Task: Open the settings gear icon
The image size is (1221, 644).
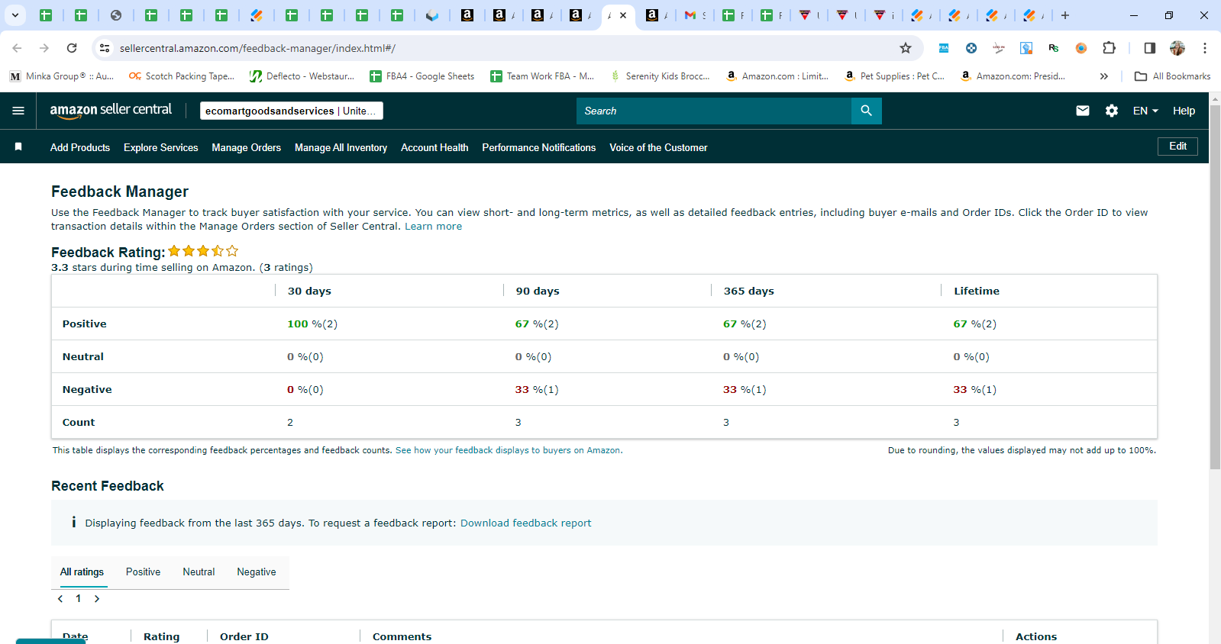Action: pyautogui.click(x=1112, y=111)
